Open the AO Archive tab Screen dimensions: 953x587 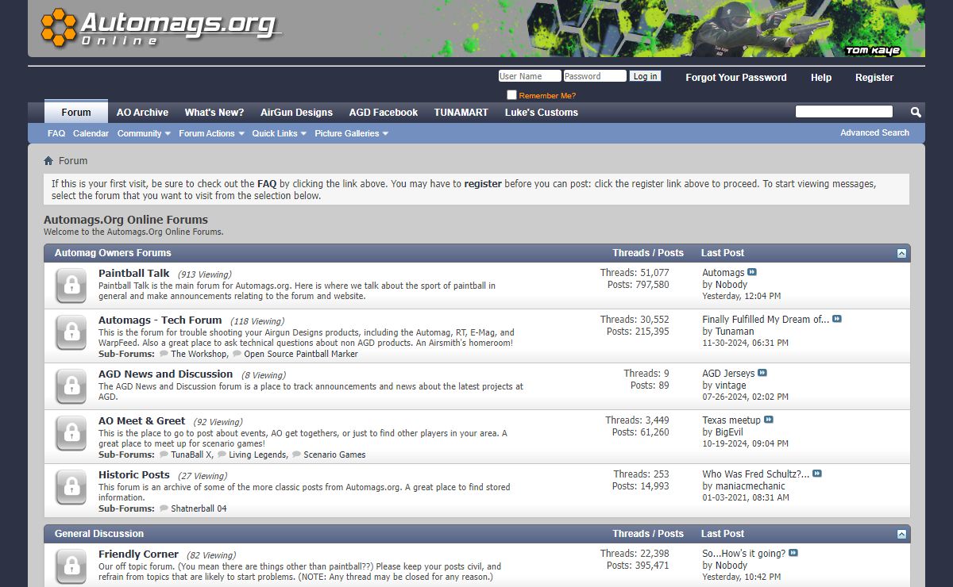(142, 112)
